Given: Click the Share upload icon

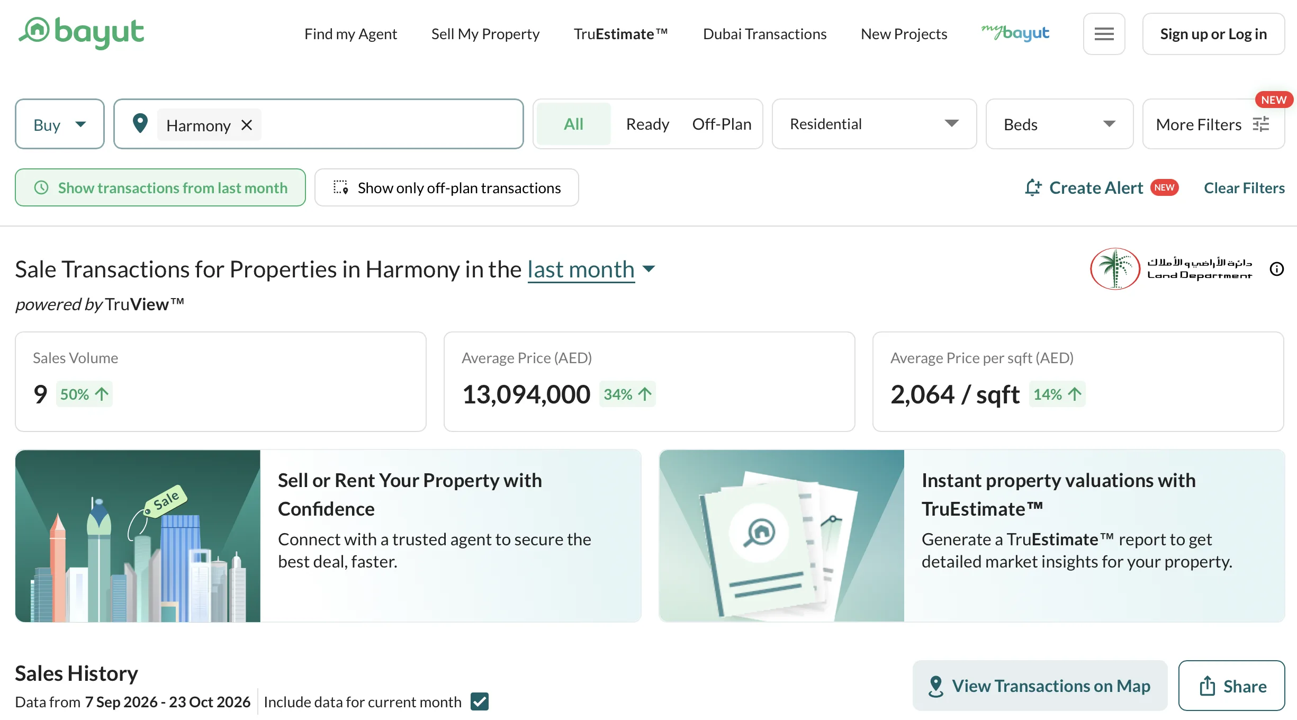Looking at the screenshot, I should click(1207, 686).
